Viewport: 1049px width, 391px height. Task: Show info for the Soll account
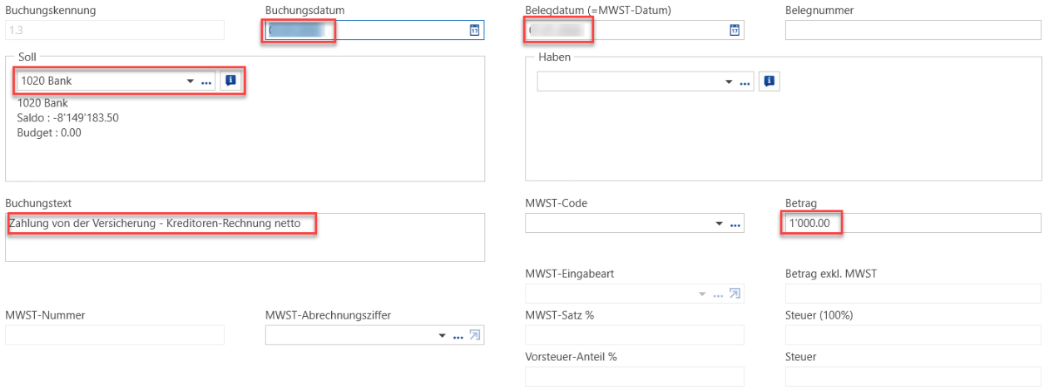(230, 81)
